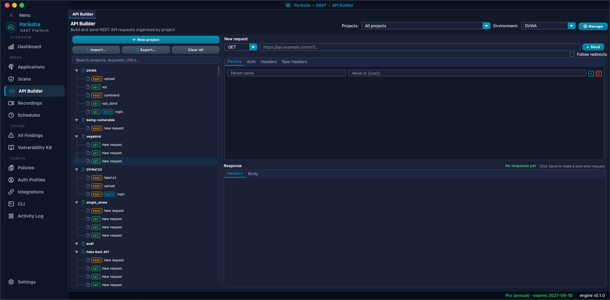
Task: Click the Activity Log list icon
Action: coord(11,216)
